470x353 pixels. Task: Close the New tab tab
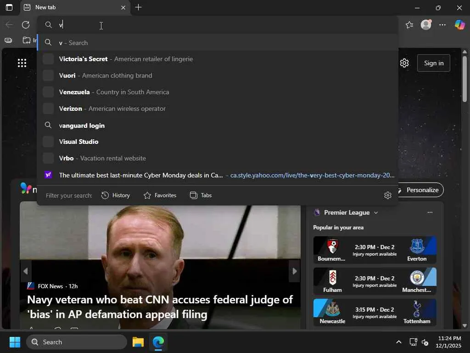(x=123, y=7)
